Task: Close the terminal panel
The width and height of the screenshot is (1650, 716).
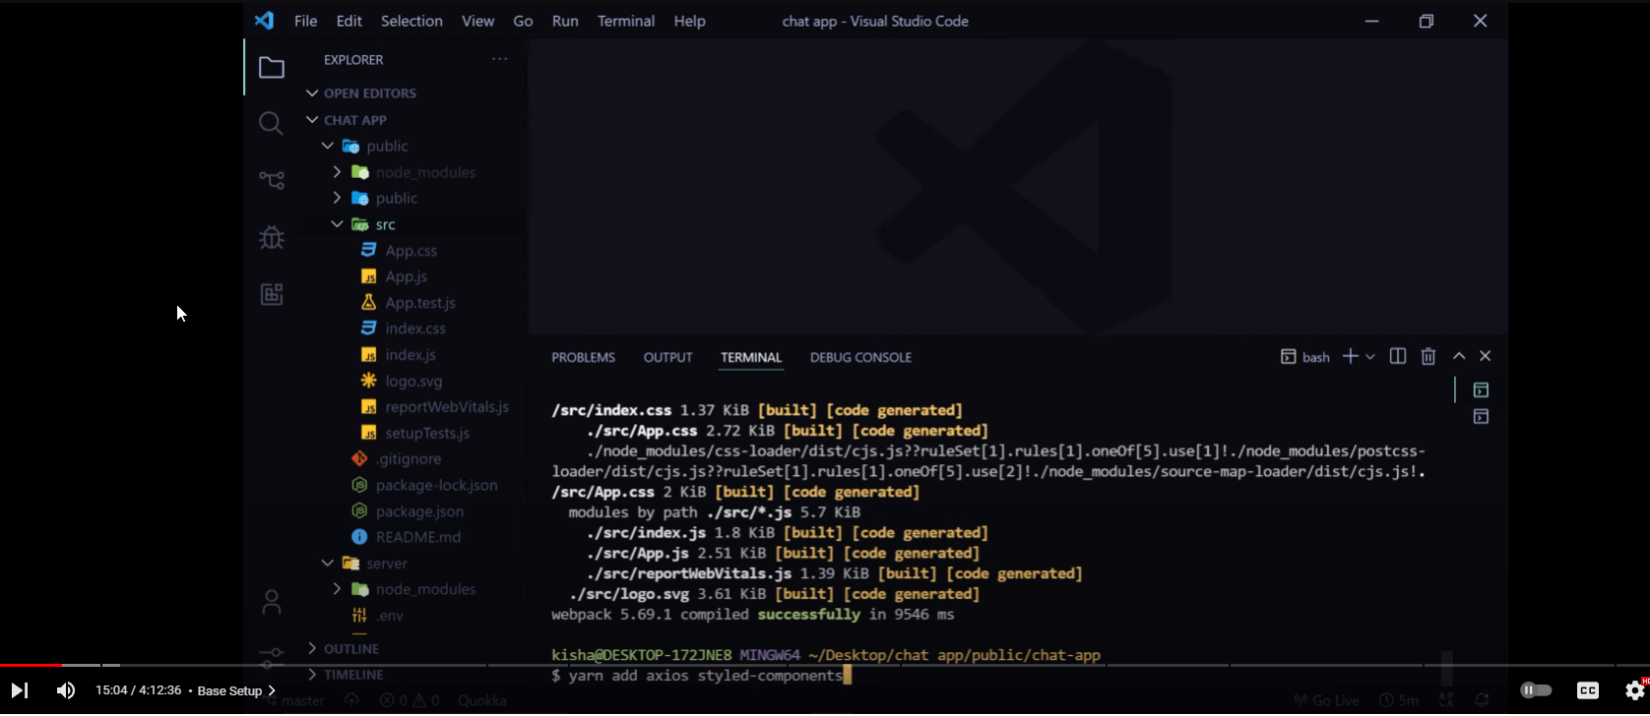Action: pyautogui.click(x=1486, y=356)
